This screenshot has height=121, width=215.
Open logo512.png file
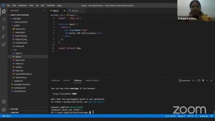tap(21, 39)
